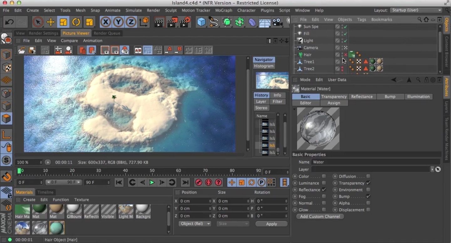Viewport: 451px width, 243px height.
Task: Click the Info tab in Picture Viewer
Action: 277,95
